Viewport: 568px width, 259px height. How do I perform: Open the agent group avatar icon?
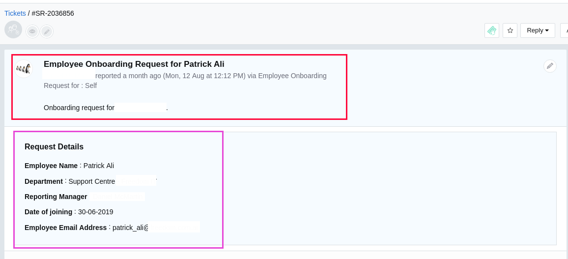pos(13,29)
